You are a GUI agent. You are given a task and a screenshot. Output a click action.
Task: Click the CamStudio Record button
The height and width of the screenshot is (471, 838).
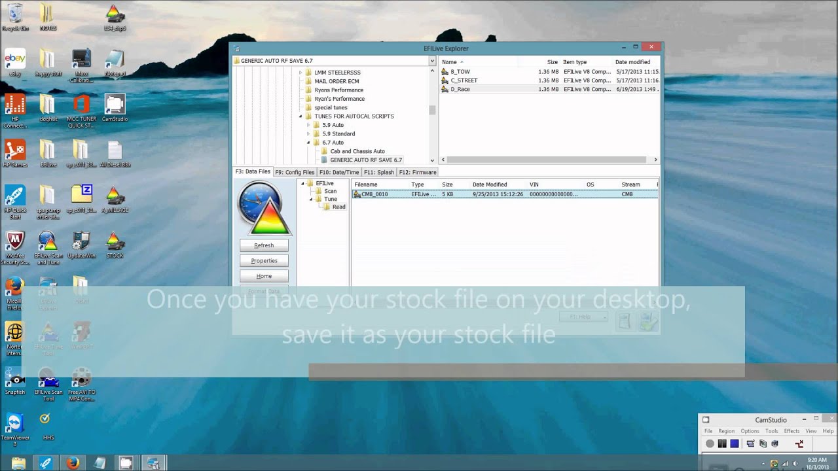click(710, 444)
